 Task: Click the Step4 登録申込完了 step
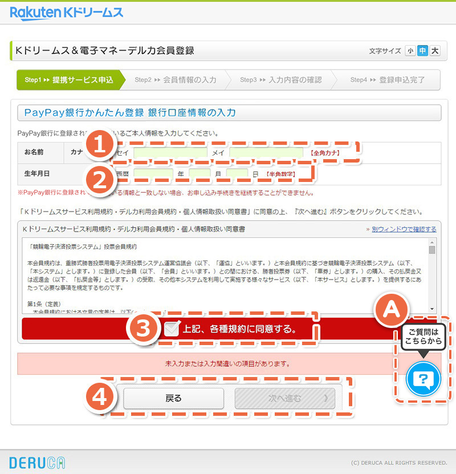coord(388,80)
